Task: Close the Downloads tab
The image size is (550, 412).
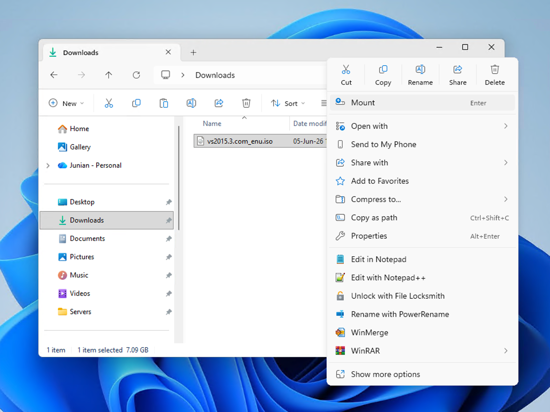Action: 168,52
